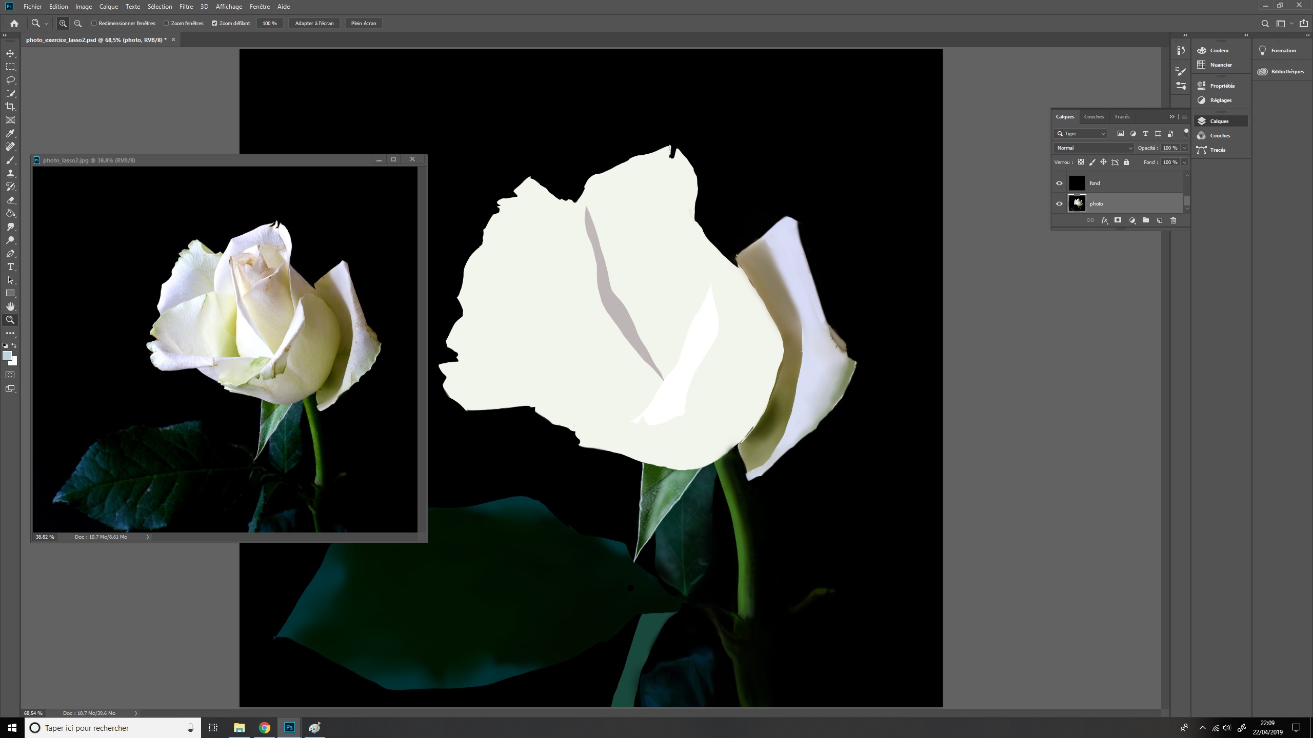The image size is (1313, 738).
Task: Open the Normal blend mode dropdown
Action: [x=1093, y=148]
